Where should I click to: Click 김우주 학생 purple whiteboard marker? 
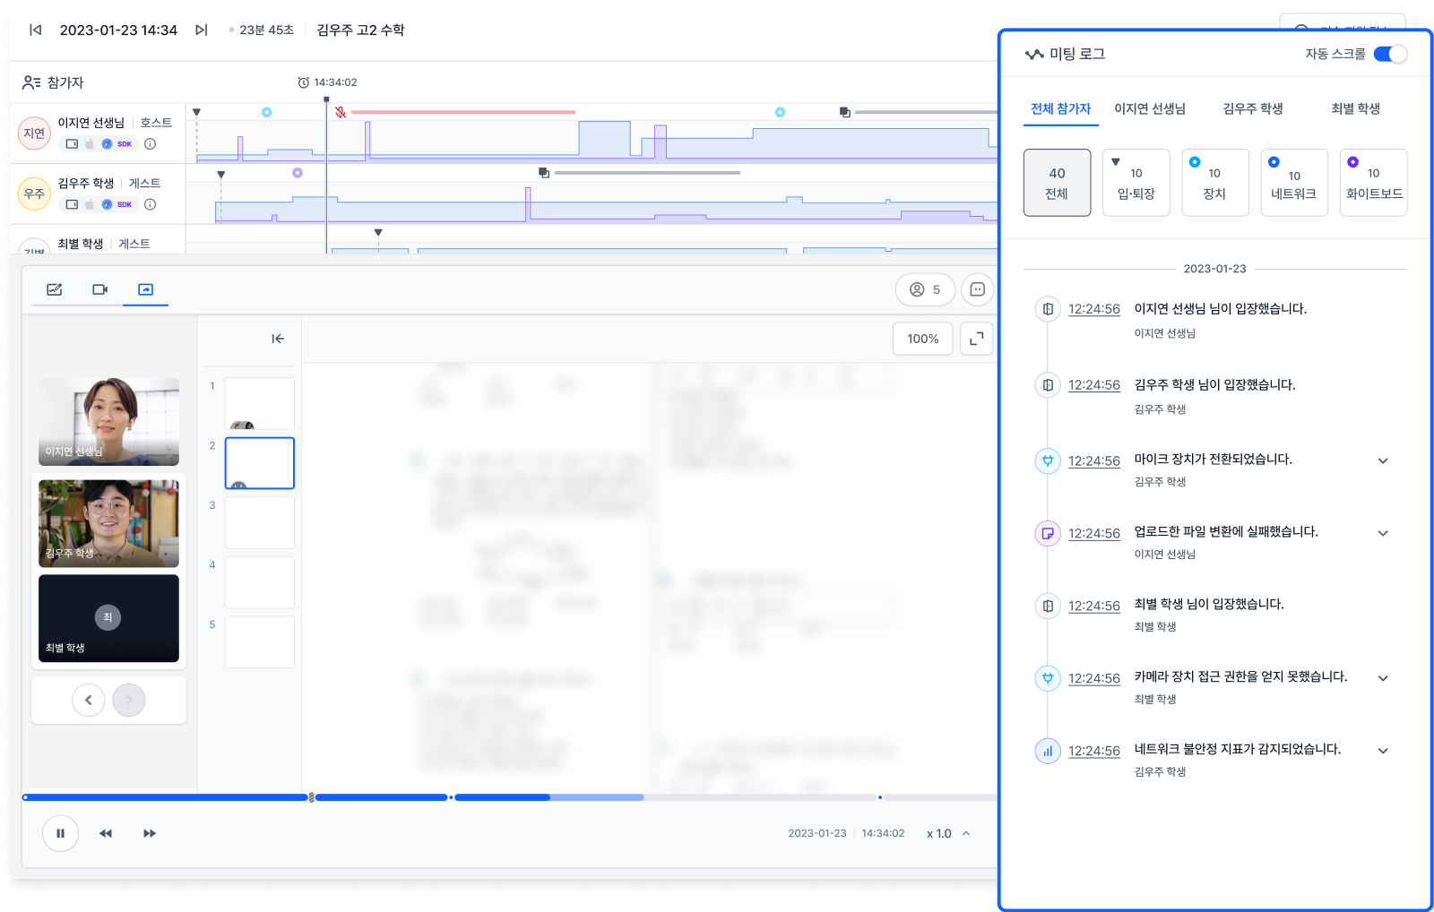point(298,173)
